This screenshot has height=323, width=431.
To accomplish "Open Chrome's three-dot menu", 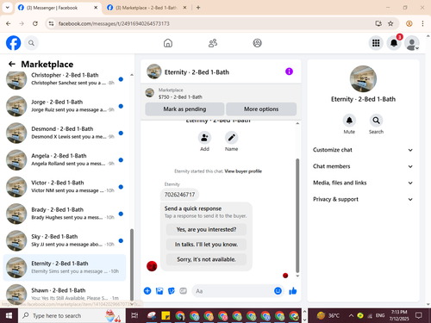I will (422, 23).
